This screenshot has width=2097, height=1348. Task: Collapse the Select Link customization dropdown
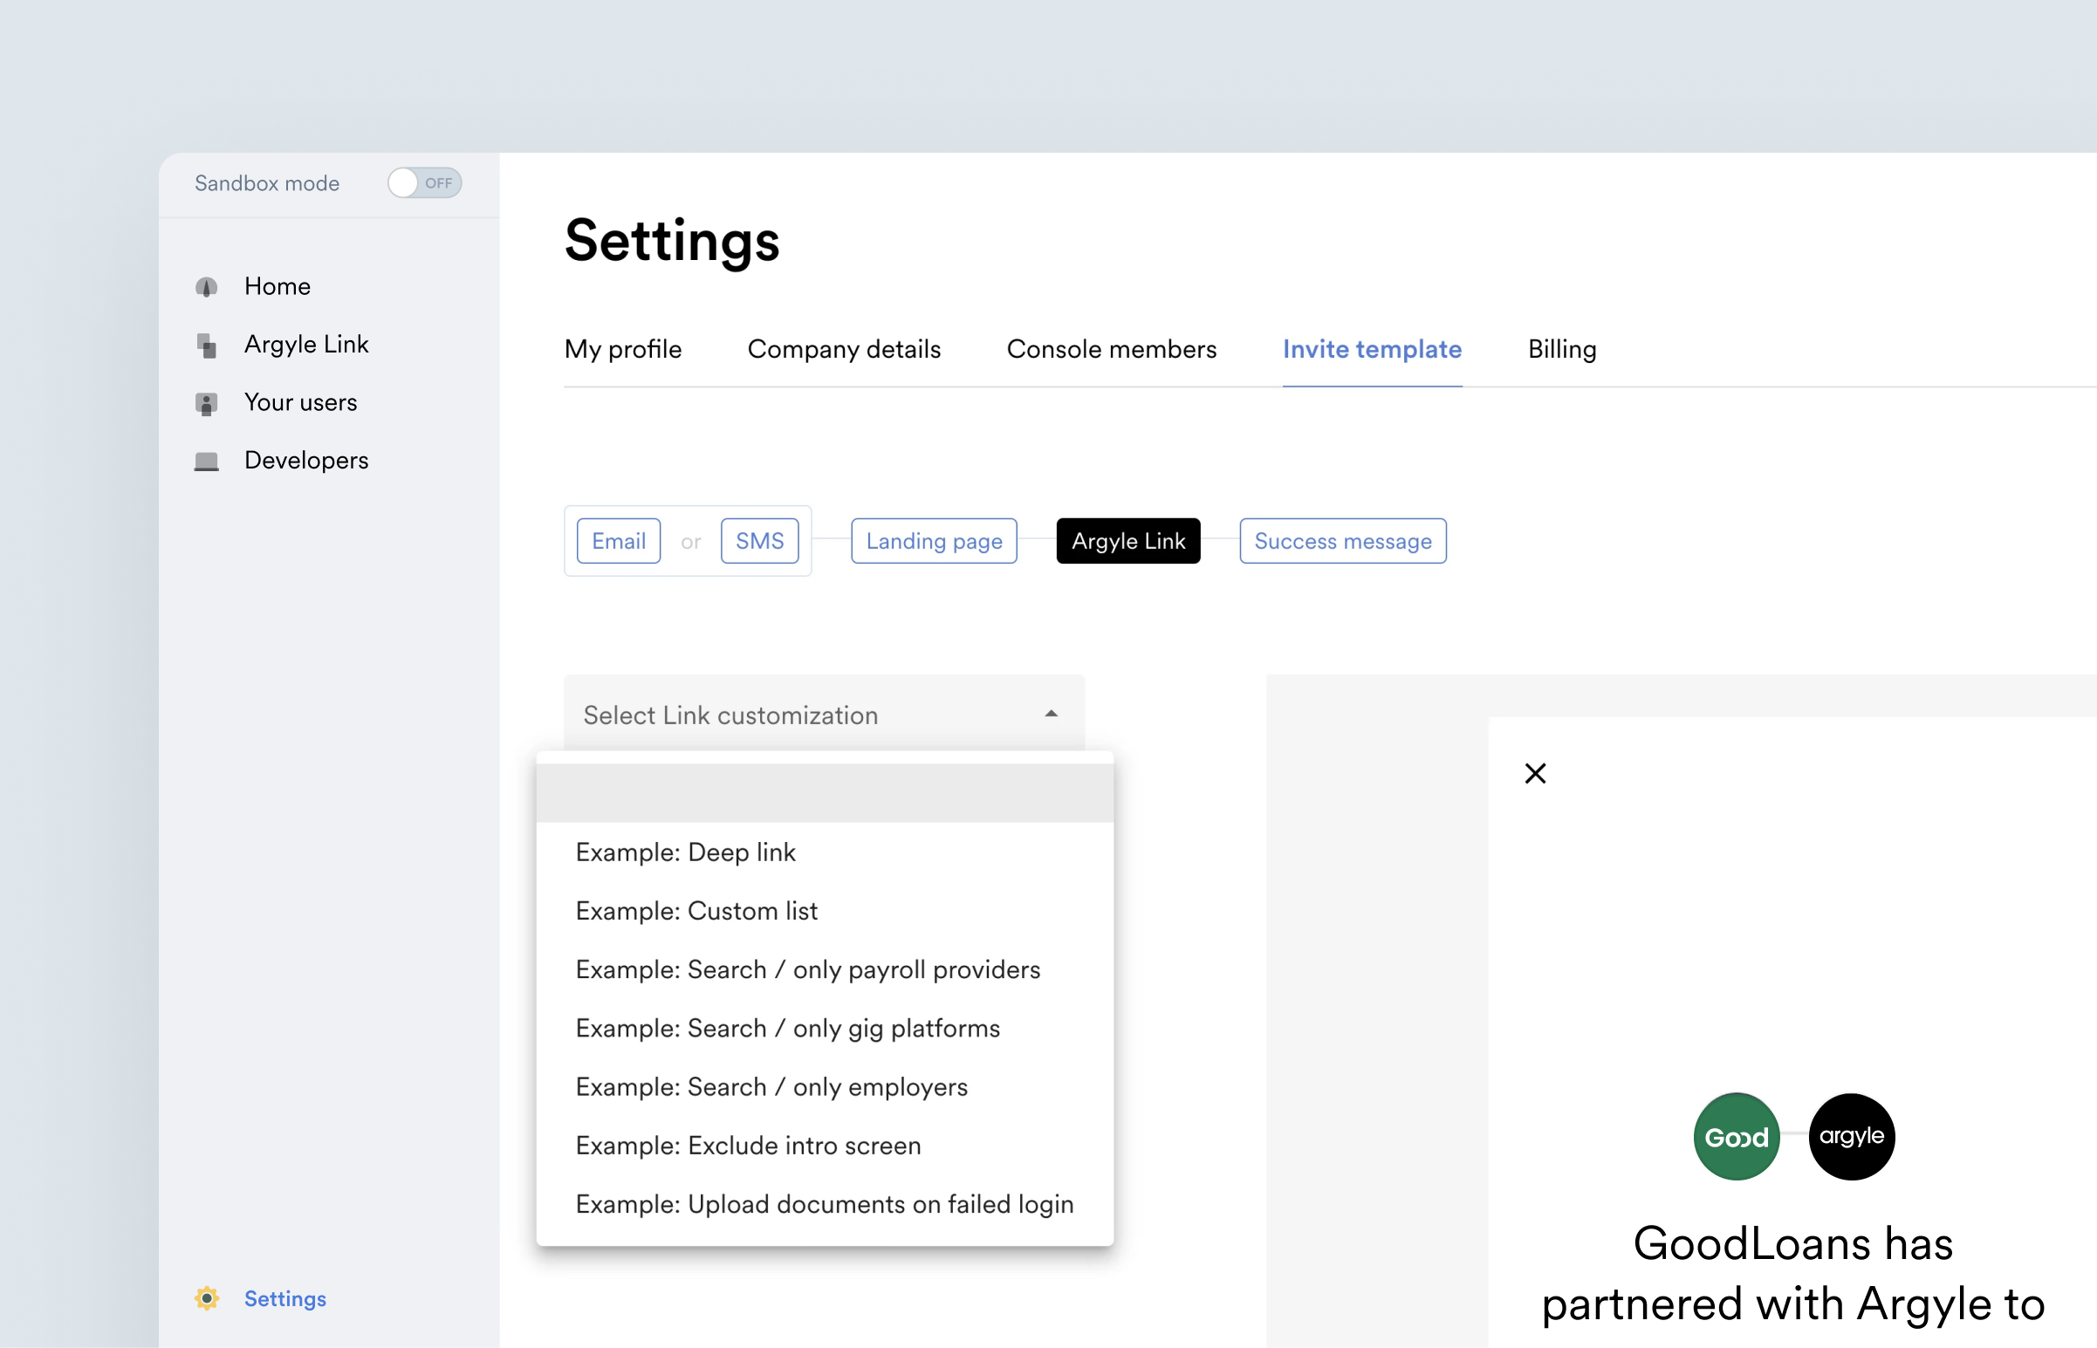(1052, 715)
